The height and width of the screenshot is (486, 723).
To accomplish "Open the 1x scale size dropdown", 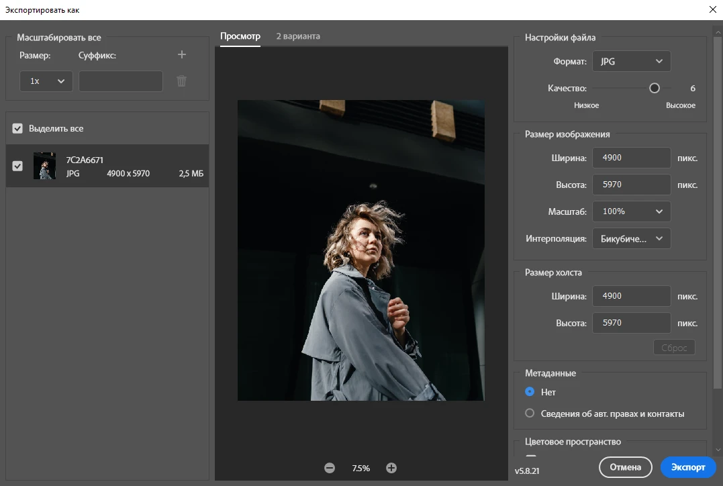I will coord(46,81).
